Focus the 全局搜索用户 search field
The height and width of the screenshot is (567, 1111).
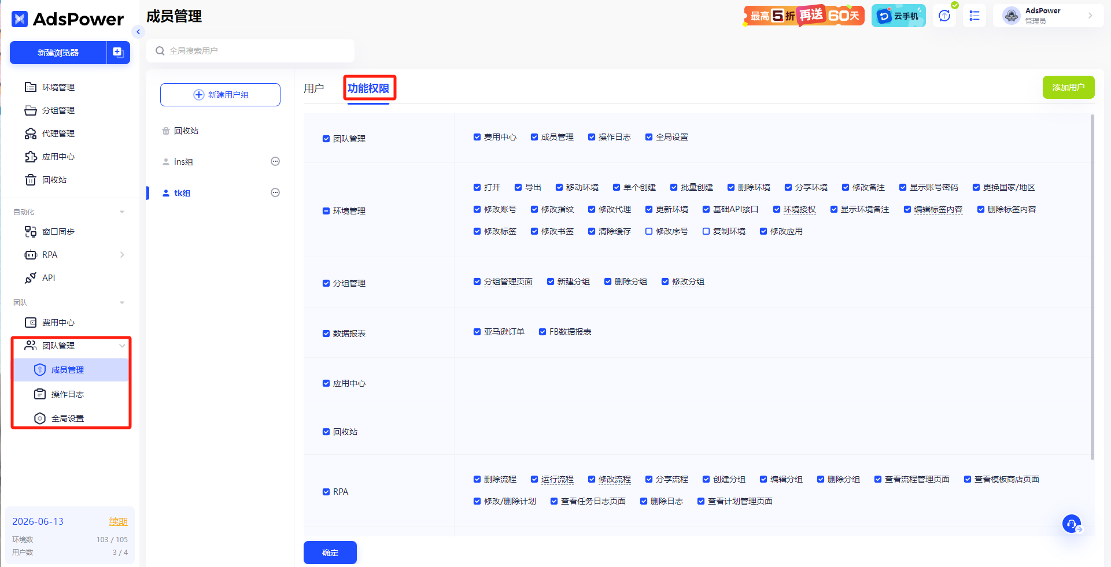[250, 51]
